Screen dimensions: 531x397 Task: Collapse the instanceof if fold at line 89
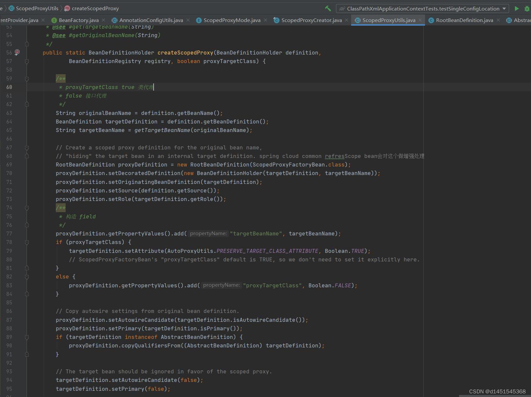tap(27, 337)
